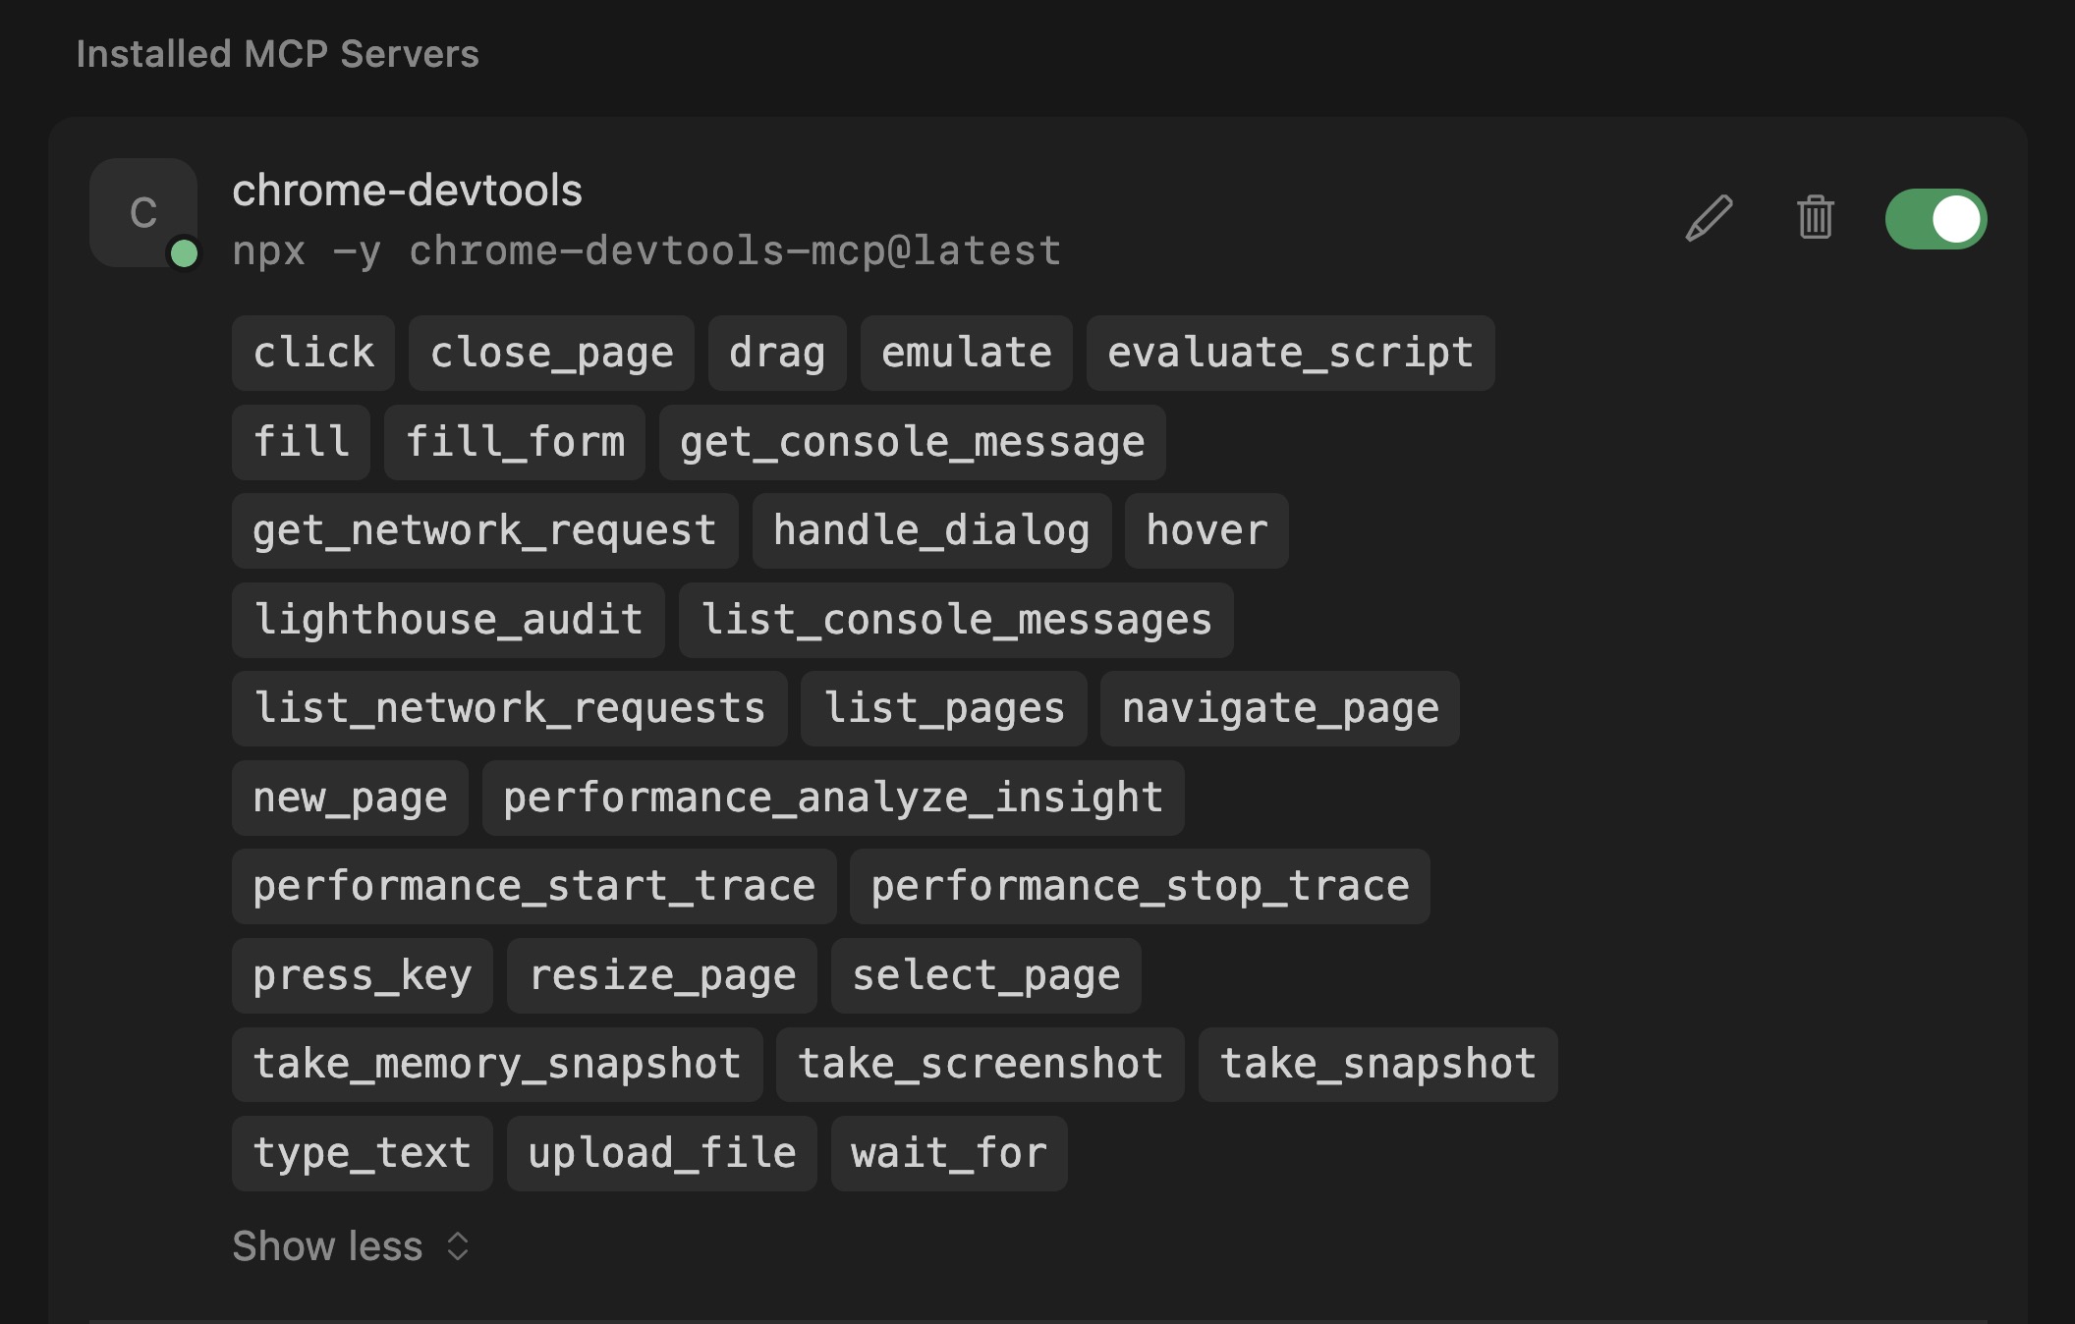This screenshot has width=2075, height=1324.
Task: Click the npx chrome-devtools-mcp command text
Action: [646, 250]
